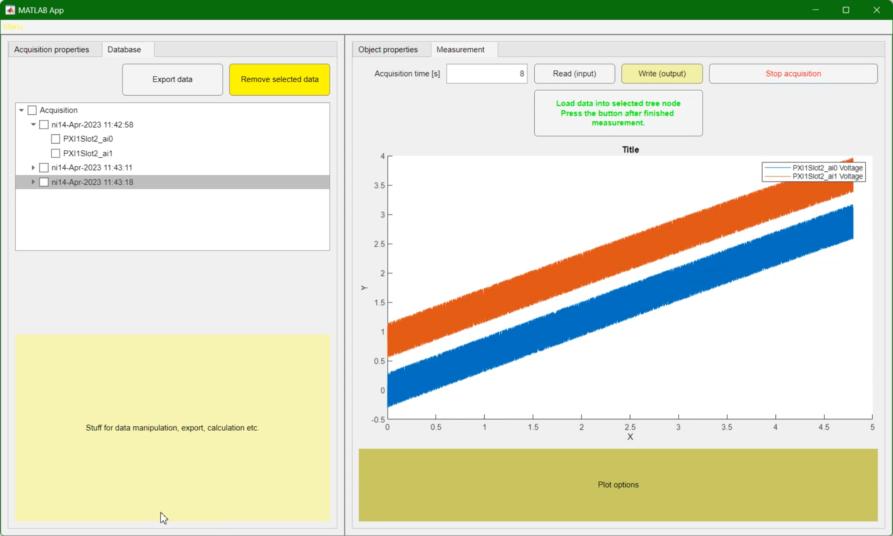Switch to the Object properties tab
The image size is (893, 536).
click(387, 49)
